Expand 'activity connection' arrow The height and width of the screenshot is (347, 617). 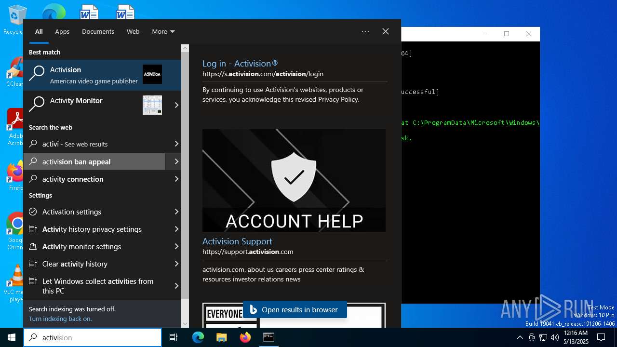pos(176,179)
